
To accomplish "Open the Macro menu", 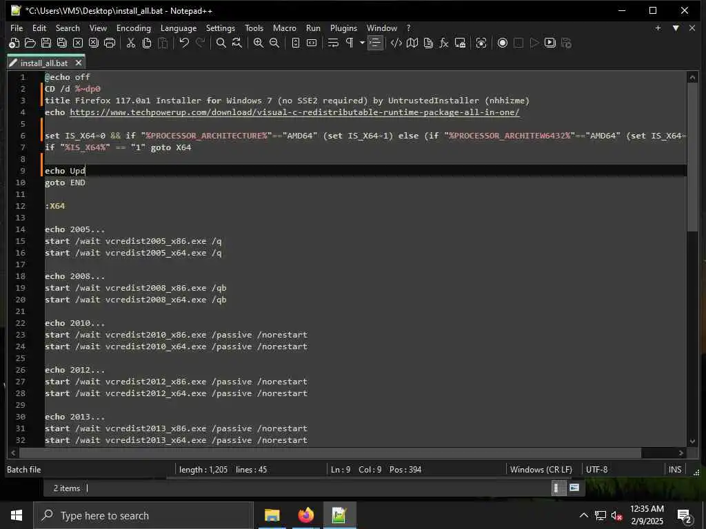I will (x=285, y=28).
